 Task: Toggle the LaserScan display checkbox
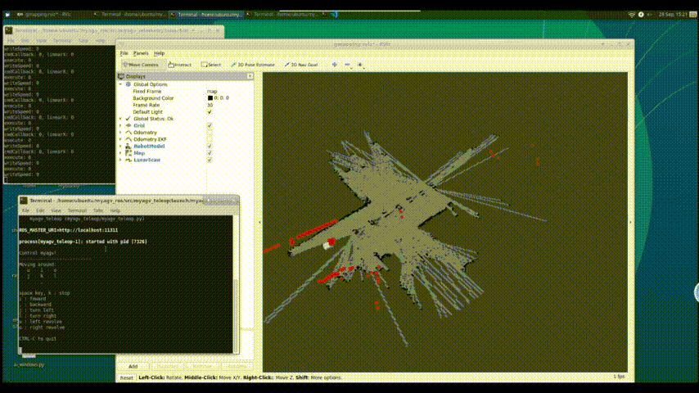coord(210,160)
